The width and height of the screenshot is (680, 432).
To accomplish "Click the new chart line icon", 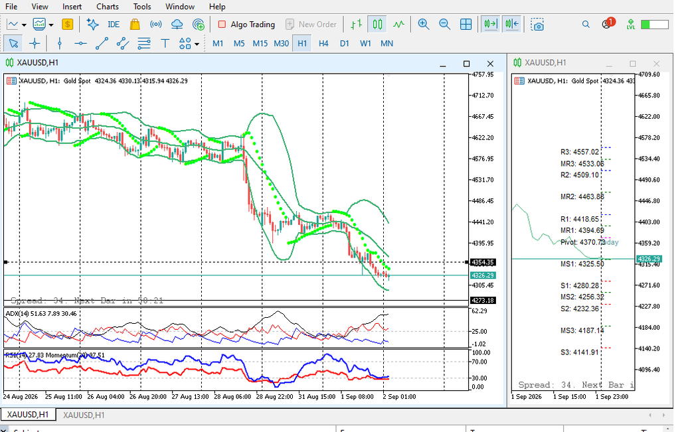I will [13, 25].
